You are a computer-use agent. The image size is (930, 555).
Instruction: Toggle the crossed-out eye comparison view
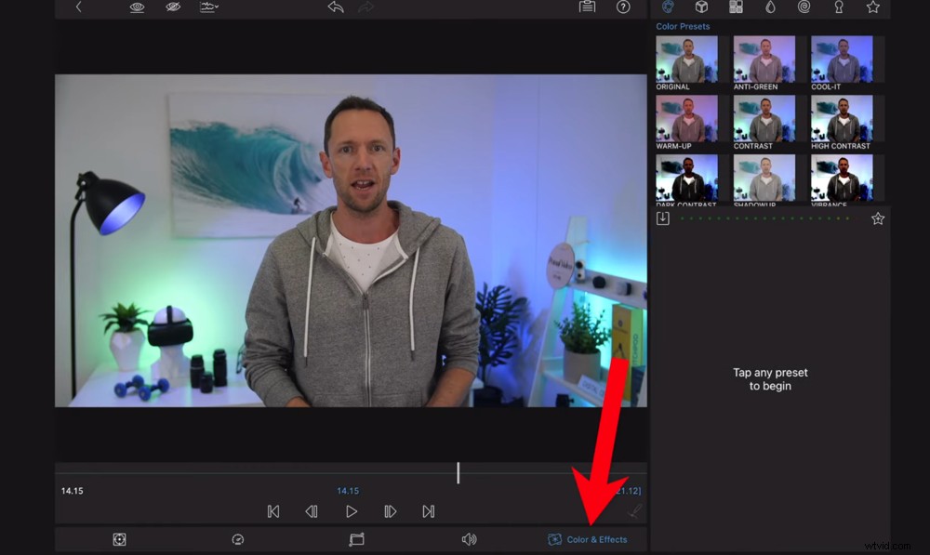173,7
